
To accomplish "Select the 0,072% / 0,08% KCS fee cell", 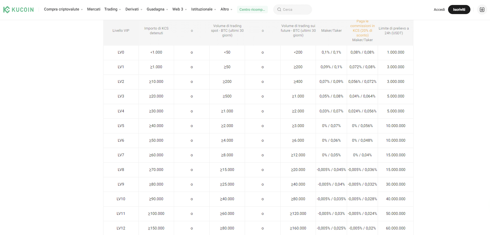I will [x=363, y=67].
